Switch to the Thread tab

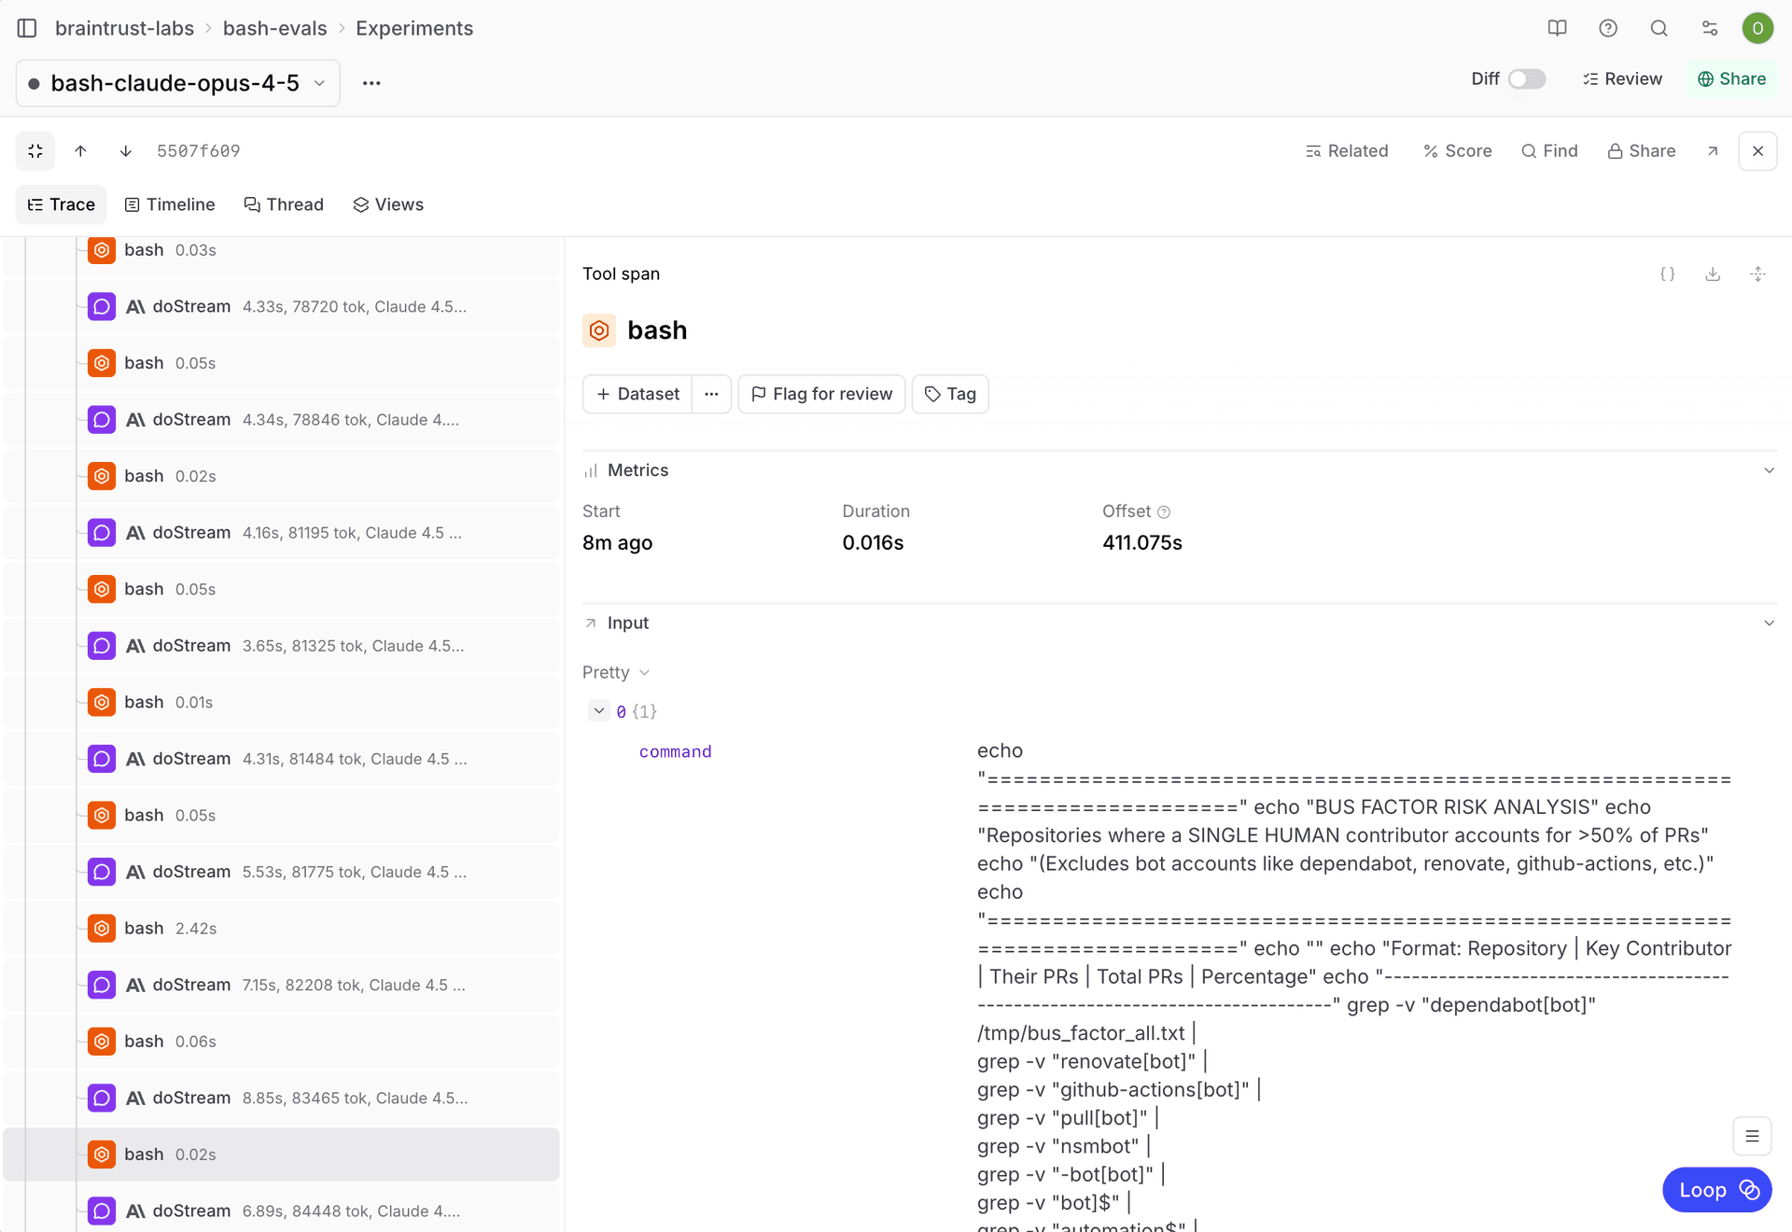pos(284,204)
